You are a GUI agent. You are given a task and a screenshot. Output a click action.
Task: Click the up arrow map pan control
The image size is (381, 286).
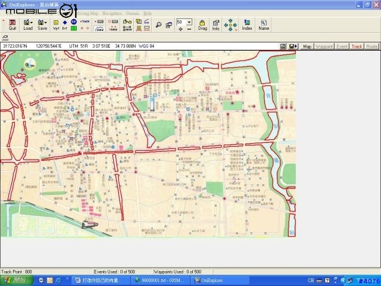[x=230, y=21]
